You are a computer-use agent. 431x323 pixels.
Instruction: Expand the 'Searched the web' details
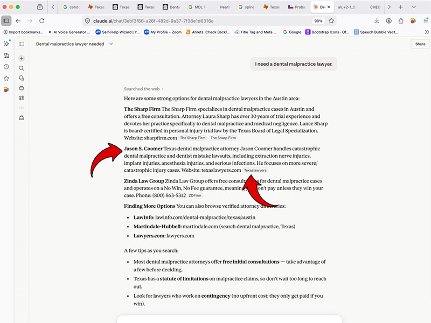coord(144,89)
